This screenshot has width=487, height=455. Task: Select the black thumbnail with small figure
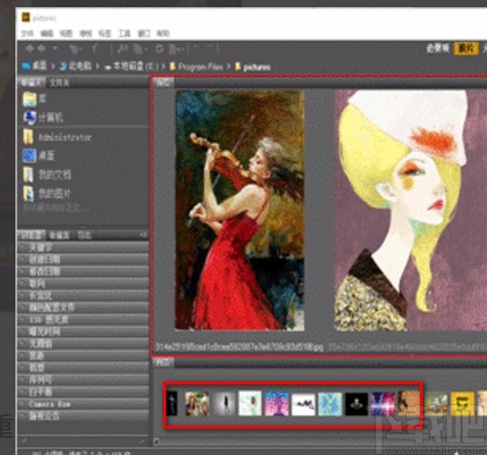tap(356, 404)
